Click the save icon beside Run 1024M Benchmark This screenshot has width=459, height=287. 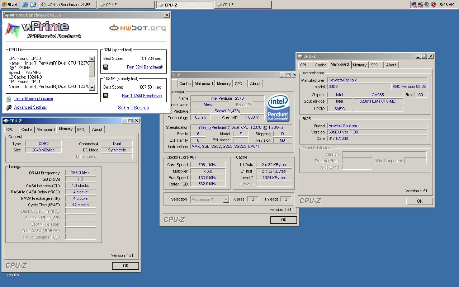(x=106, y=96)
